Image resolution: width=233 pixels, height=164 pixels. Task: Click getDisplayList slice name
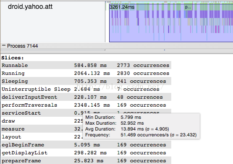[24, 153]
